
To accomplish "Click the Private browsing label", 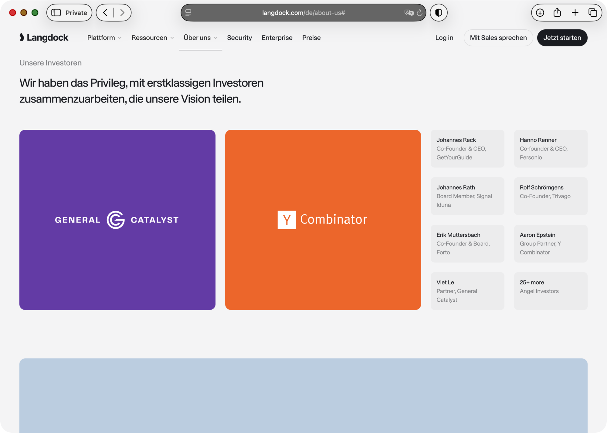I will [x=76, y=13].
